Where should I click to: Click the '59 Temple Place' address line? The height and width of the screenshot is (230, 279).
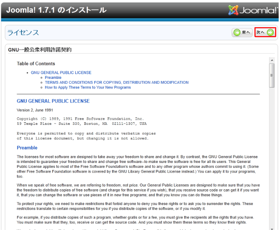pyautogui.click(x=82, y=124)
